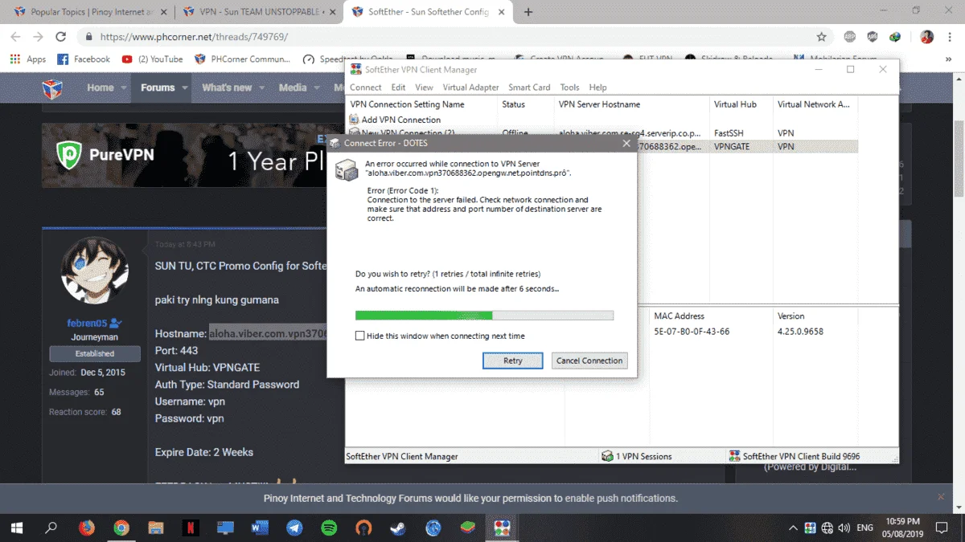The image size is (965, 542).
Task: Open the YouTube bookmark
Action: (x=152, y=59)
